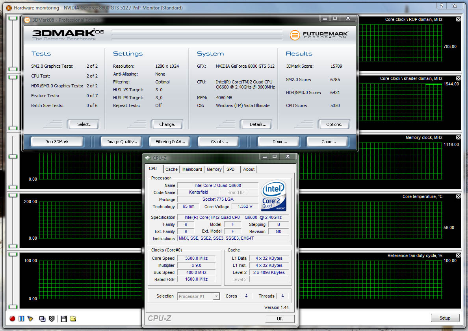Image resolution: width=468 pixels, height=331 pixels.
Task: Click the Core Voltage 1.352 V field
Action: click(x=245, y=206)
